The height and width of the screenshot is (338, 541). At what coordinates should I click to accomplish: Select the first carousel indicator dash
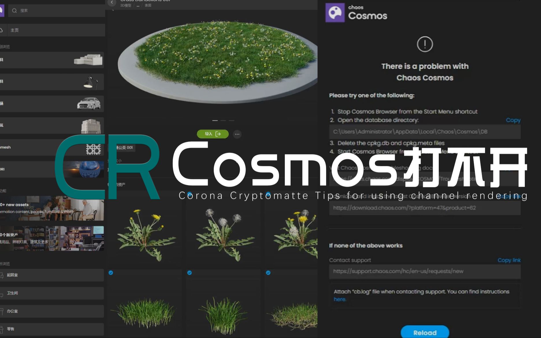click(x=215, y=120)
